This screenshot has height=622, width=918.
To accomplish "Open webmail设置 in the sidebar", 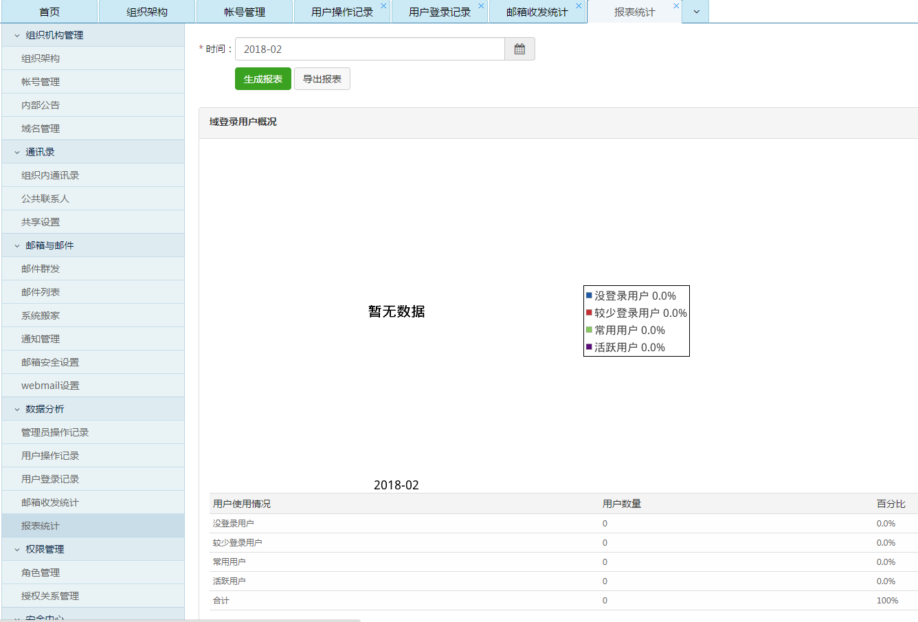I will tap(93, 386).
